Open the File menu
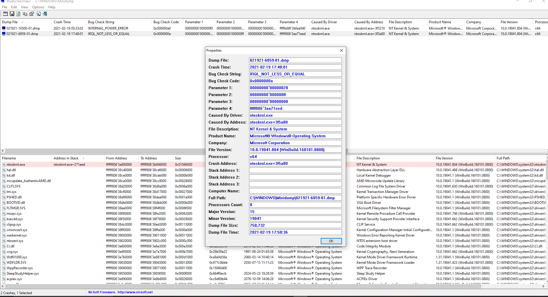The height and width of the screenshot is (297, 548). coord(5,7)
